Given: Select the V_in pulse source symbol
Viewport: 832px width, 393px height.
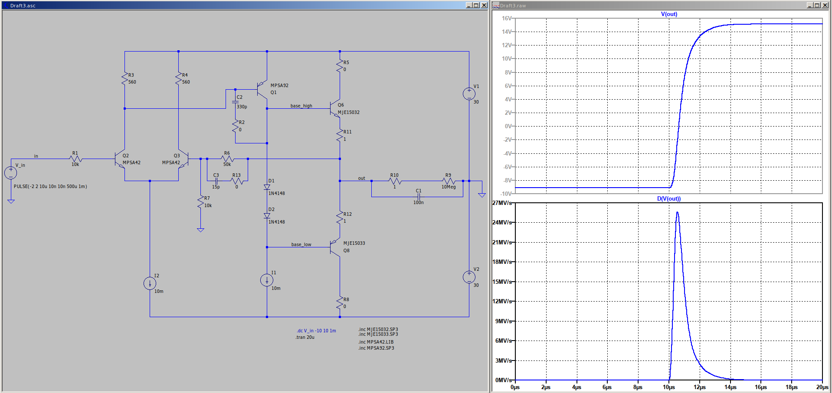Looking at the screenshot, I should point(11,173).
